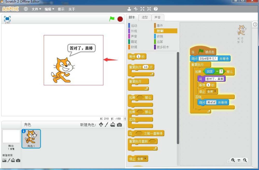The width and height of the screenshot is (259, 170).
Task: Reset scripts area zoom
Action: pyautogui.click(x=239, y=160)
